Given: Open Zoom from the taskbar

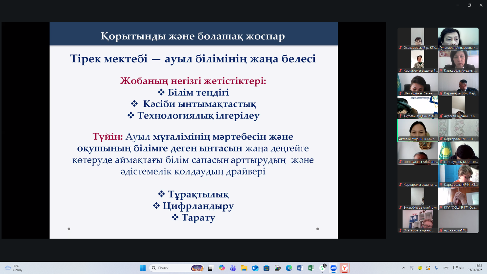Looking at the screenshot, I should (x=333, y=268).
